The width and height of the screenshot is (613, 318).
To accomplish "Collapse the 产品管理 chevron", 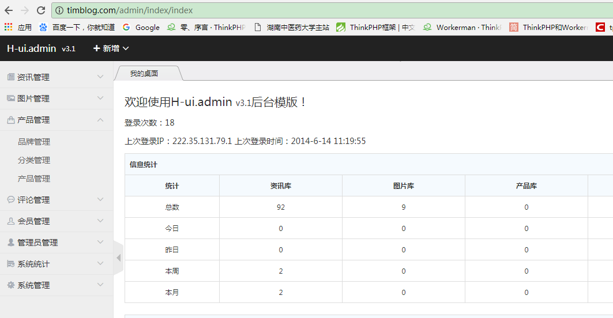I will [x=100, y=120].
